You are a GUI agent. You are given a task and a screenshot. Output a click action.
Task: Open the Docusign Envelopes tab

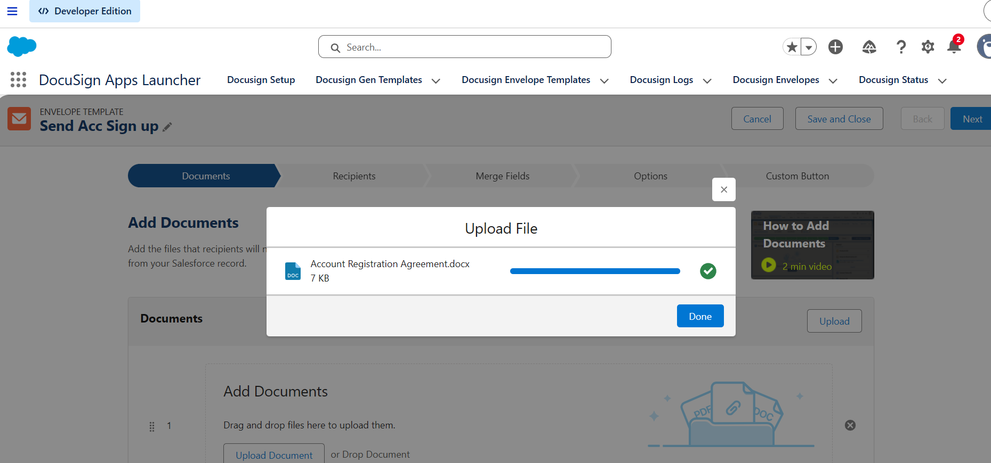pyautogui.click(x=776, y=80)
